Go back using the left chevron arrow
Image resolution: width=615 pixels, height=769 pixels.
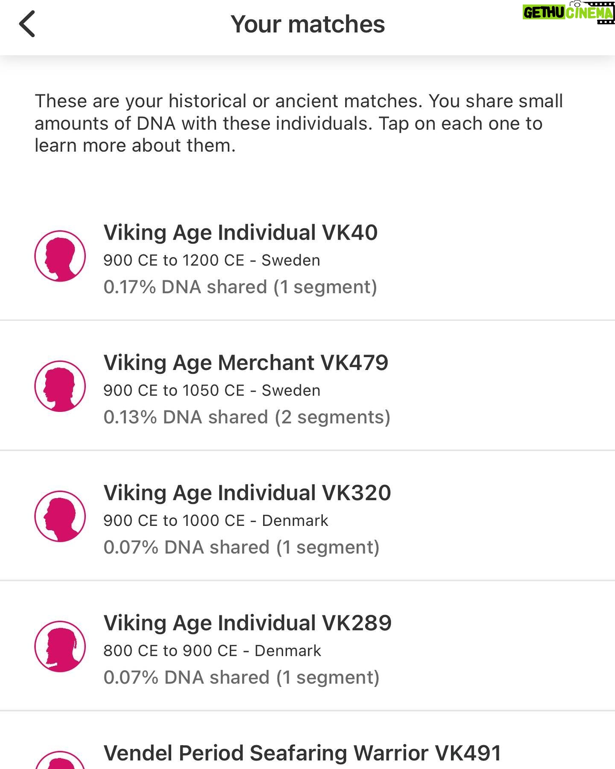(27, 24)
